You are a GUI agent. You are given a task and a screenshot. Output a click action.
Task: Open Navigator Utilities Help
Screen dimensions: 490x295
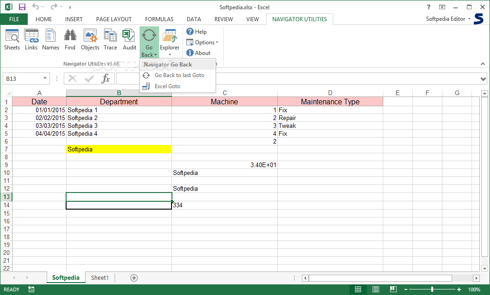(x=196, y=31)
